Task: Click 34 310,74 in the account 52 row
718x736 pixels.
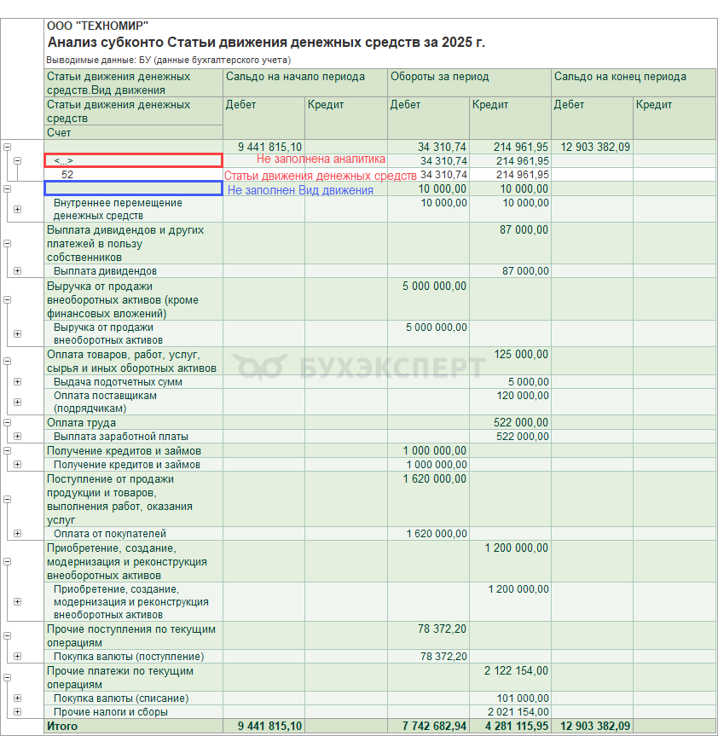Action: pyautogui.click(x=443, y=175)
